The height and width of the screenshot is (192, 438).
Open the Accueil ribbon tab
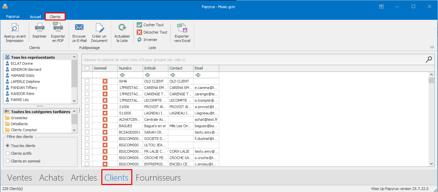pos(35,16)
